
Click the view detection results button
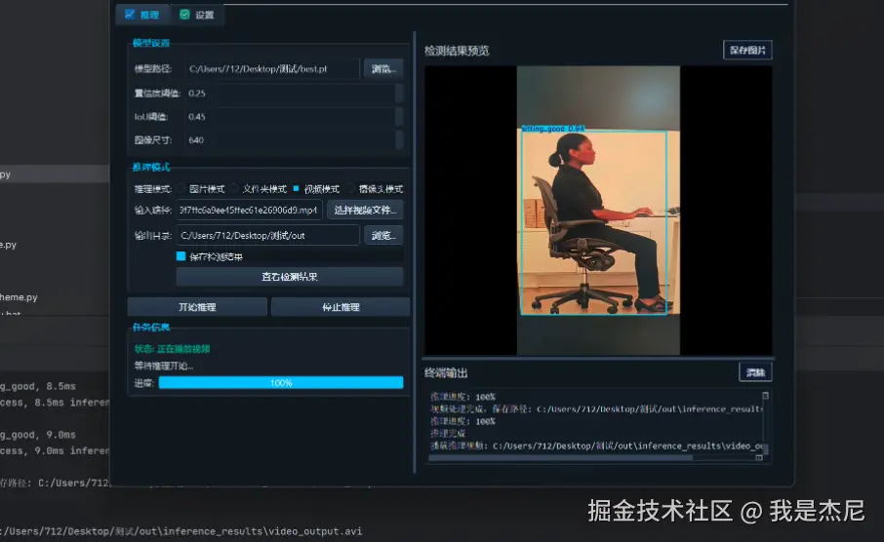click(x=290, y=277)
